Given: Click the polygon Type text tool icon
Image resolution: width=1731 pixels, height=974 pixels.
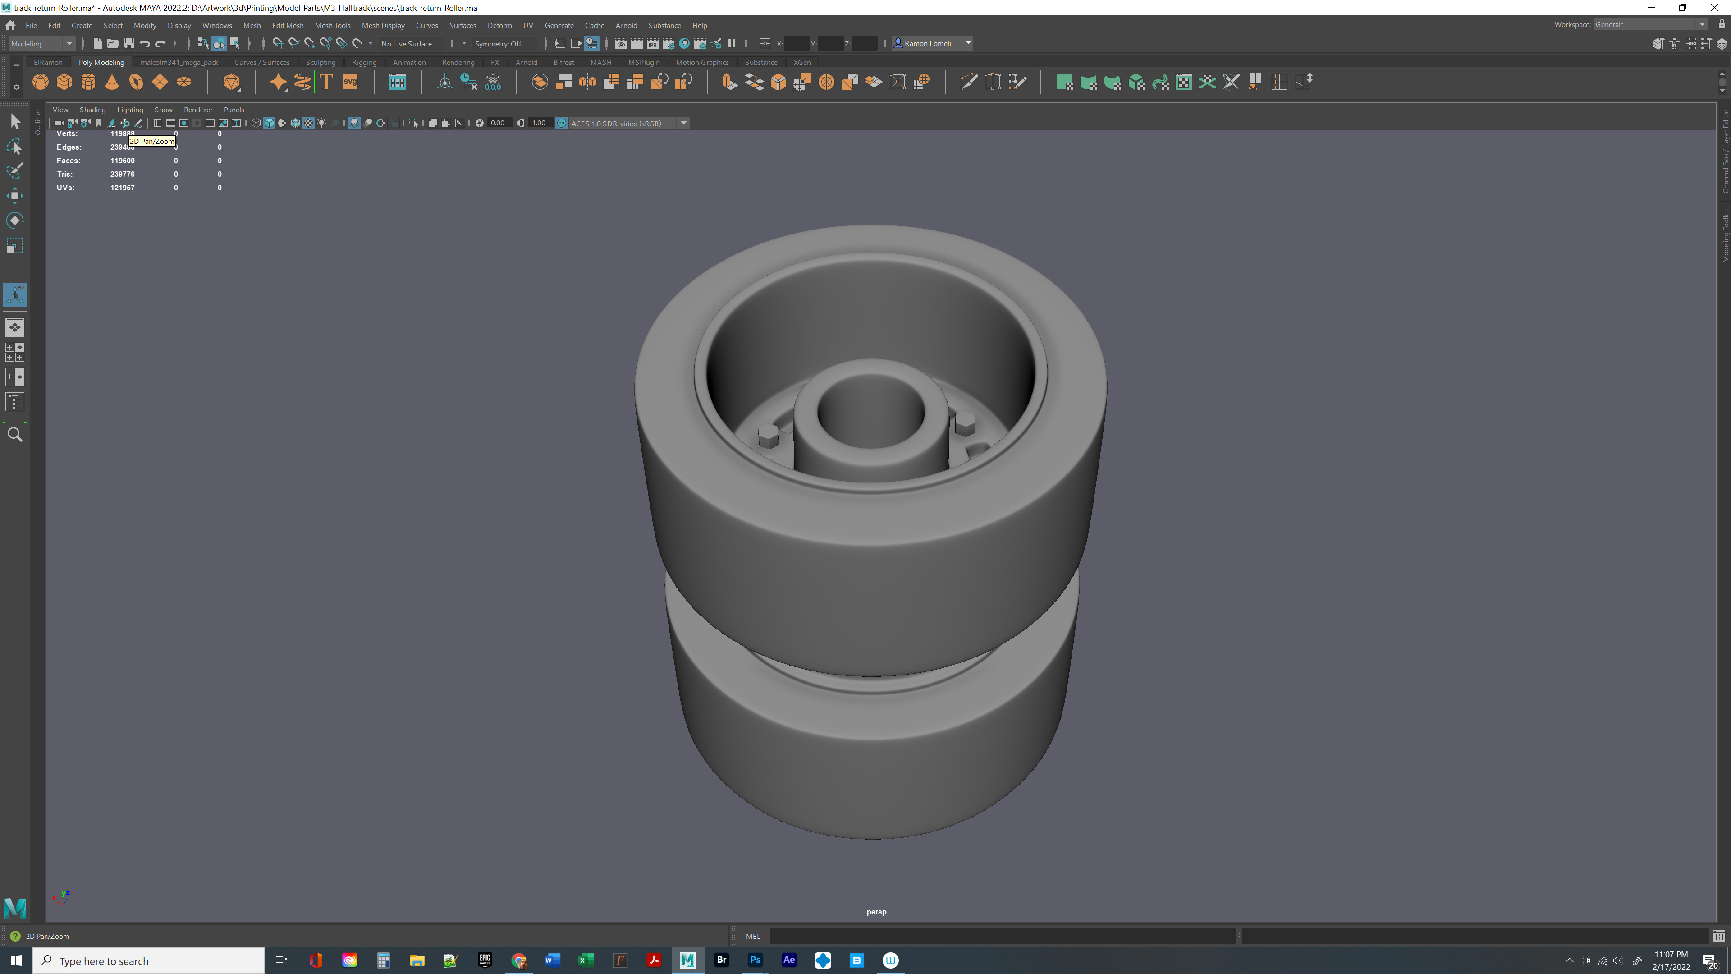Looking at the screenshot, I should (x=326, y=82).
